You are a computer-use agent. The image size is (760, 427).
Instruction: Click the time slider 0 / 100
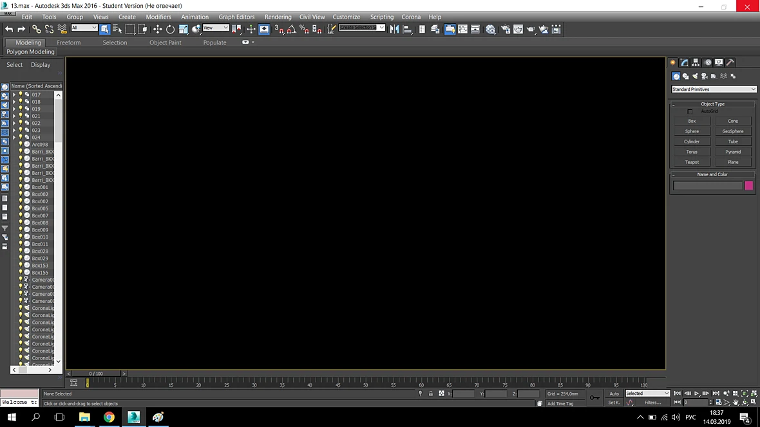96,374
